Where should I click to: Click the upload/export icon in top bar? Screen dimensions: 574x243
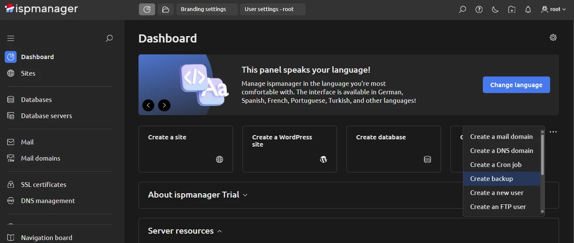(x=512, y=9)
